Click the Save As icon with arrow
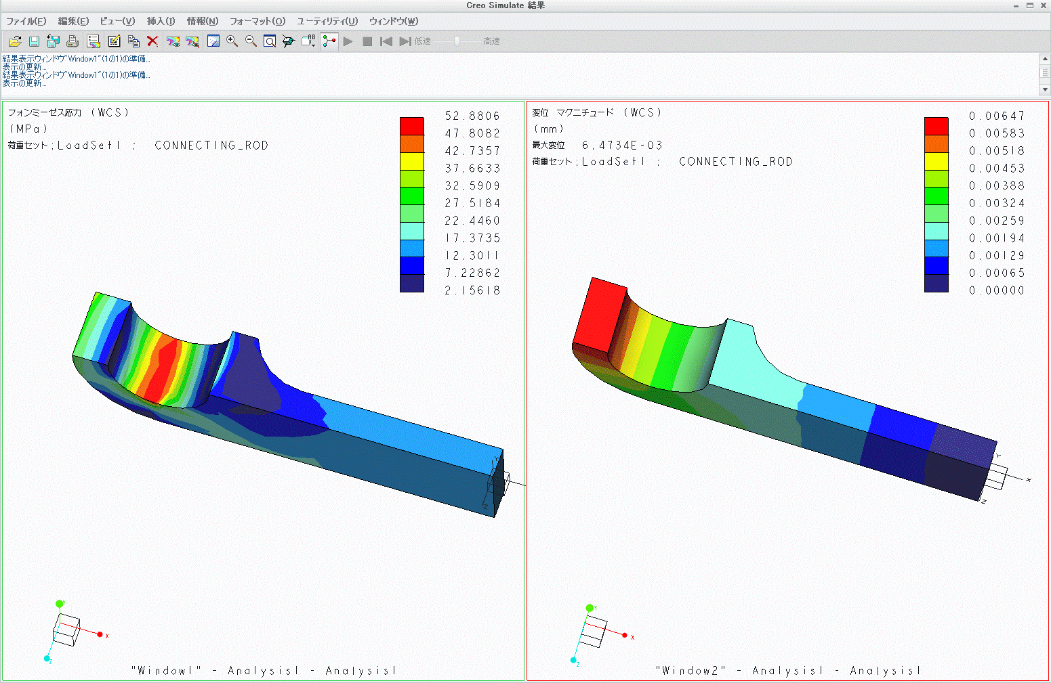 [54, 41]
